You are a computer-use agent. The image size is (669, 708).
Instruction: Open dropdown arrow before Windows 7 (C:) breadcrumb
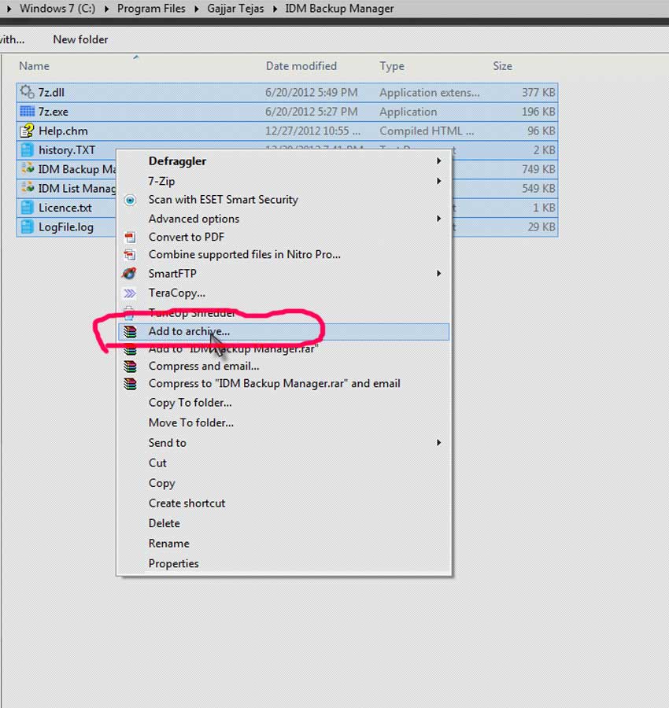tap(9, 9)
